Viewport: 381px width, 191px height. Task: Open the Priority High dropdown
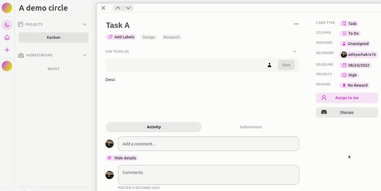coord(349,75)
